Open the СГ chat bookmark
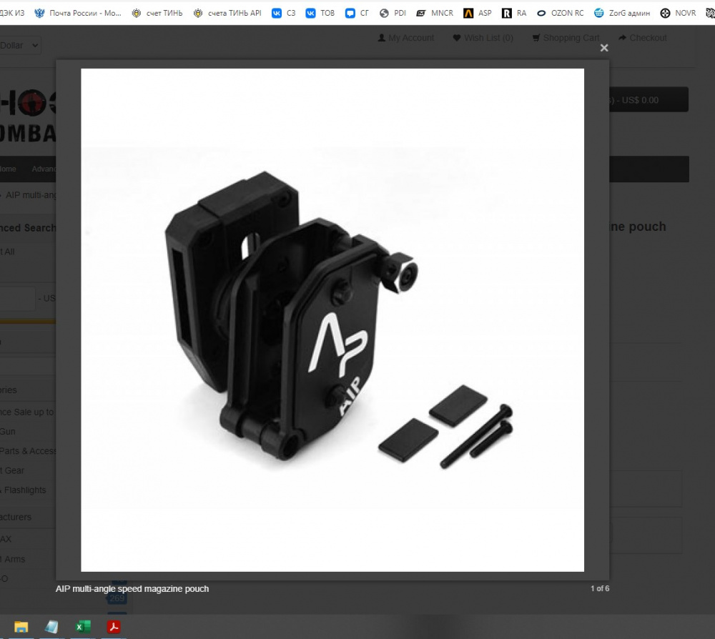715x639 pixels. click(357, 13)
